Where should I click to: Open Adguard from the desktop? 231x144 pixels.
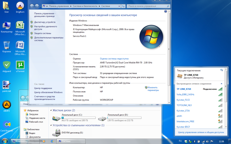(x=7, y=67)
